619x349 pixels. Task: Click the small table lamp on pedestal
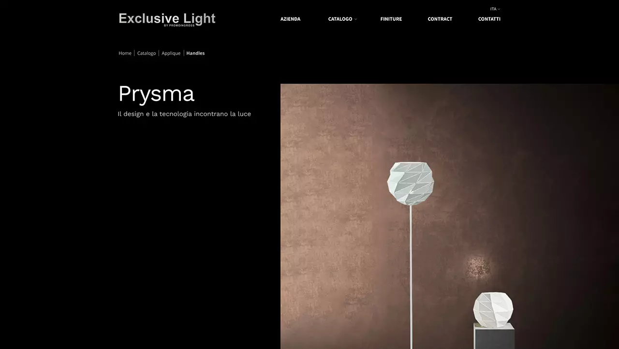(493, 308)
